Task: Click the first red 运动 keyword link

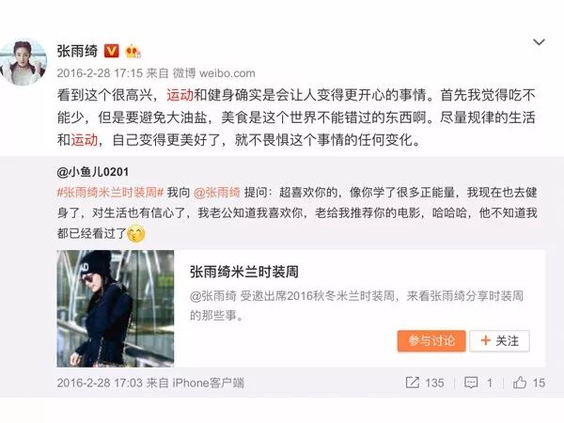Action: coord(180,95)
